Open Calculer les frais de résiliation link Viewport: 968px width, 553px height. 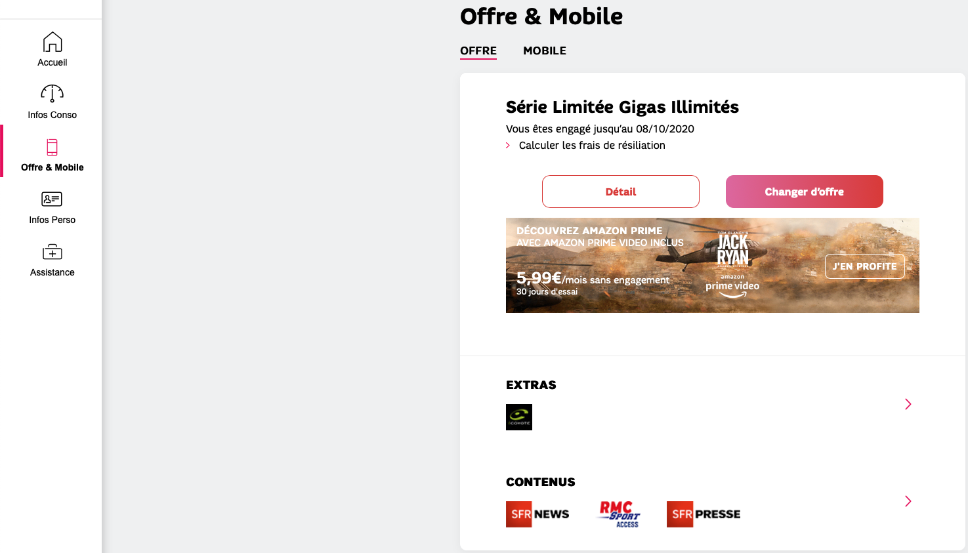[x=592, y=146]
